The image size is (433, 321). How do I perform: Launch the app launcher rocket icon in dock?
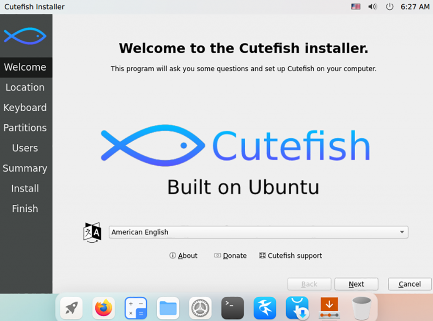(71, 308)
